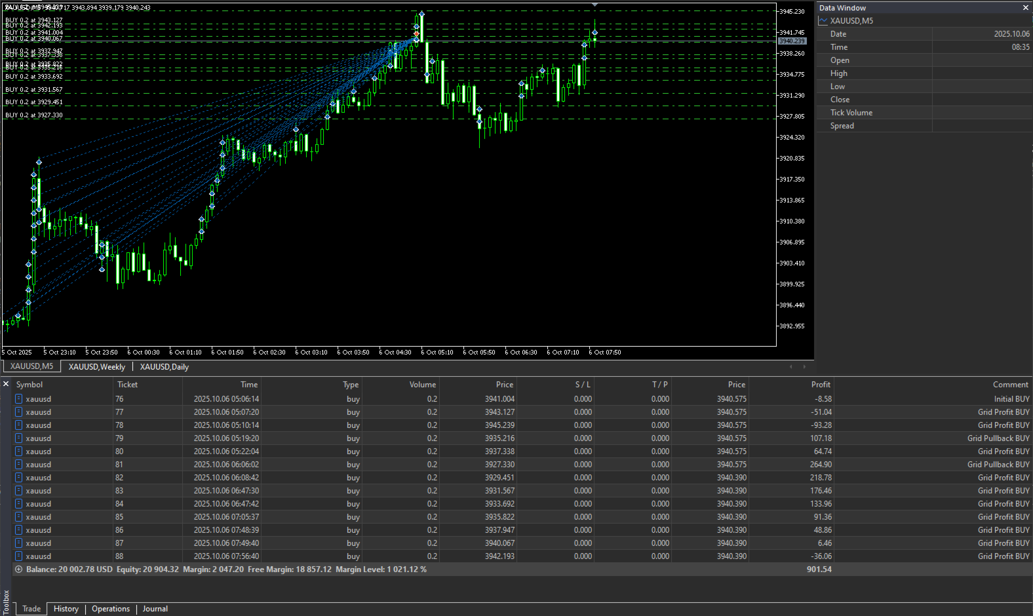
Task: Click the 'BUY 0.2 at 3933.692' chart label
Action: (x=34, y=77)
